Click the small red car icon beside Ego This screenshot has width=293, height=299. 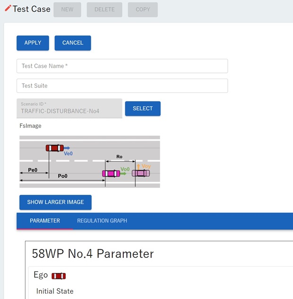[x=59, y=276]
